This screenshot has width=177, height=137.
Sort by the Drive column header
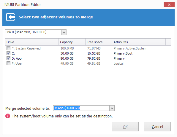(32, 42)
